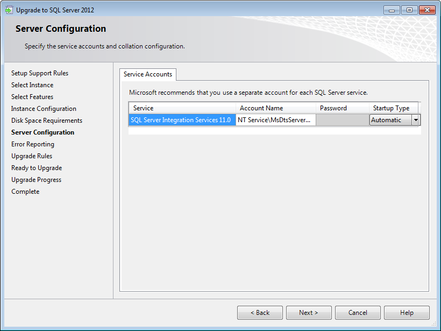The height and width of the screenshot is (331, 441).
Task: Click Disk Space Requirements step
Action: [47, 121]
